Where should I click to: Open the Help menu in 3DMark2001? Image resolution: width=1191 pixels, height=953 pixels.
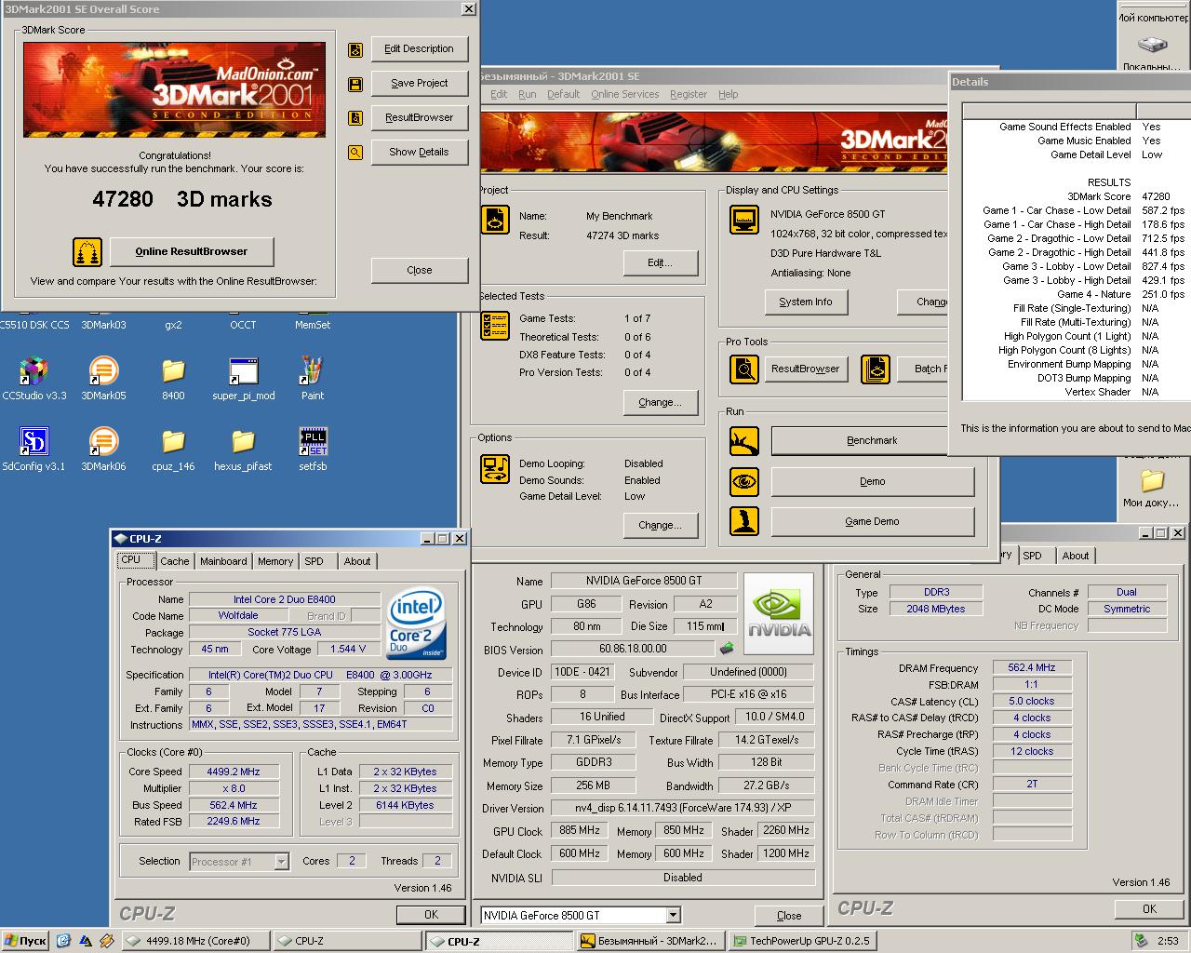tap(729, 94)
